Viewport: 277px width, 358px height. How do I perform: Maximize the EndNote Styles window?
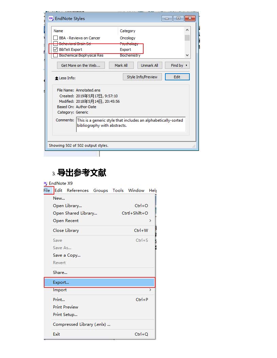[178, 19]
